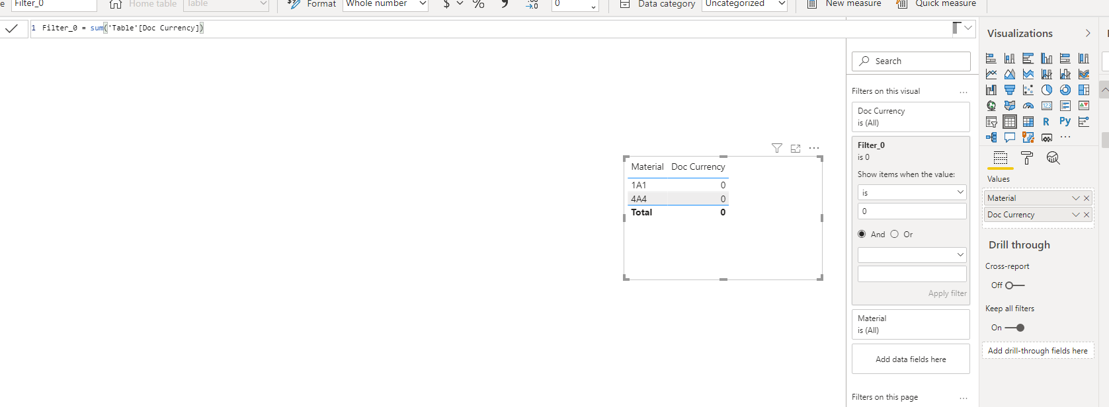Open the second filter condition dropdown
The image size is (1109, 407).
click(x=912, y=255)
